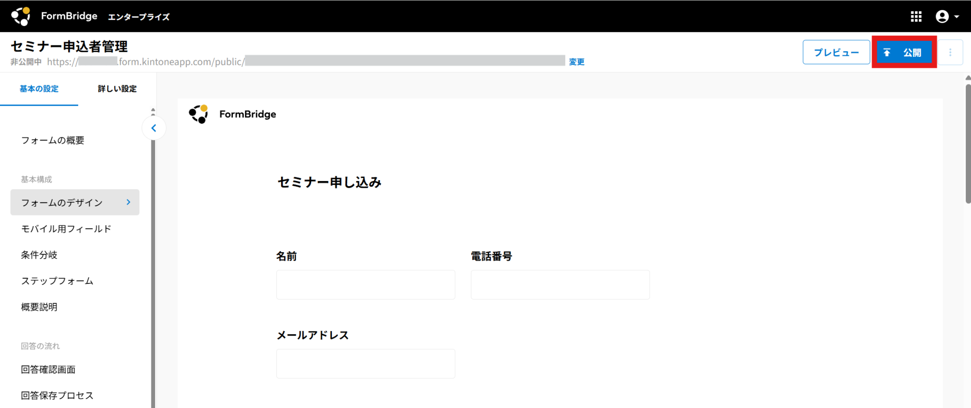Switch to the 基本の設定 tab

coord(39,89)
